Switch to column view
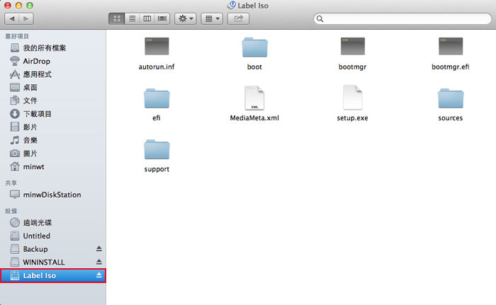This screenshot has width=496, height=305. click(147, 18)
